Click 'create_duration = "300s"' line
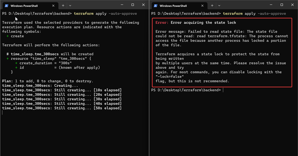The width and height of the screenshot is (298, 156). tap(43, 63)
